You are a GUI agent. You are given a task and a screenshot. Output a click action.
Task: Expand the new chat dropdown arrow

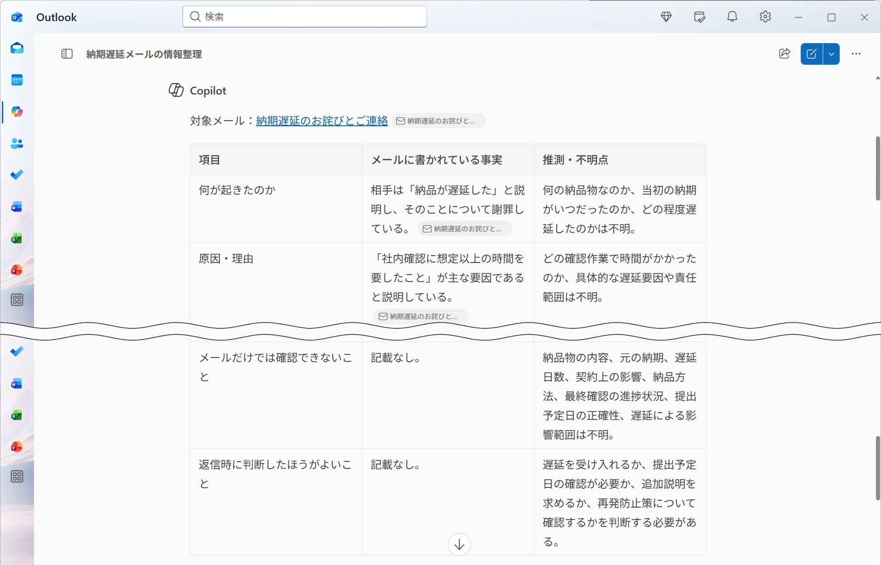pyautogui.click(x=831, y=54)
